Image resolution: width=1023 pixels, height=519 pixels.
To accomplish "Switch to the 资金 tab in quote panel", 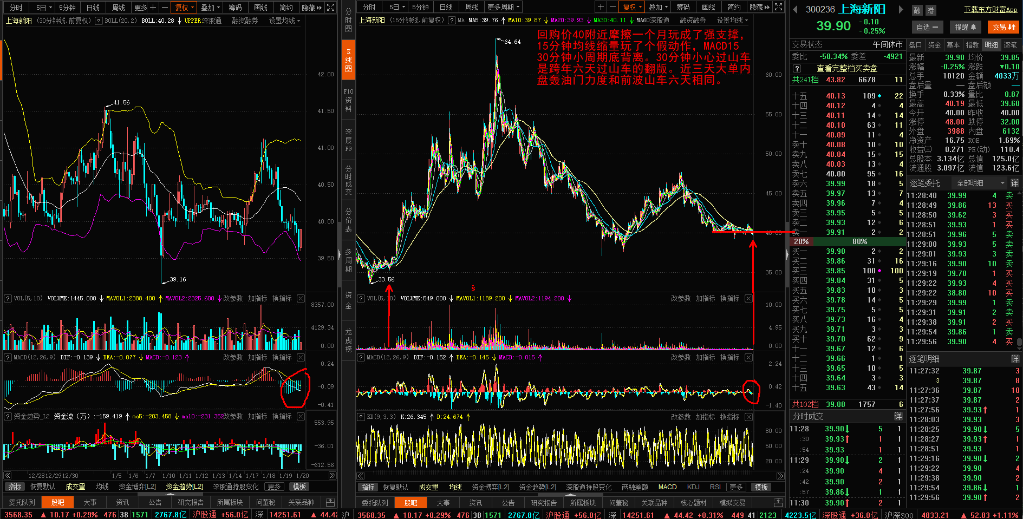I will (x=934, y=45).
